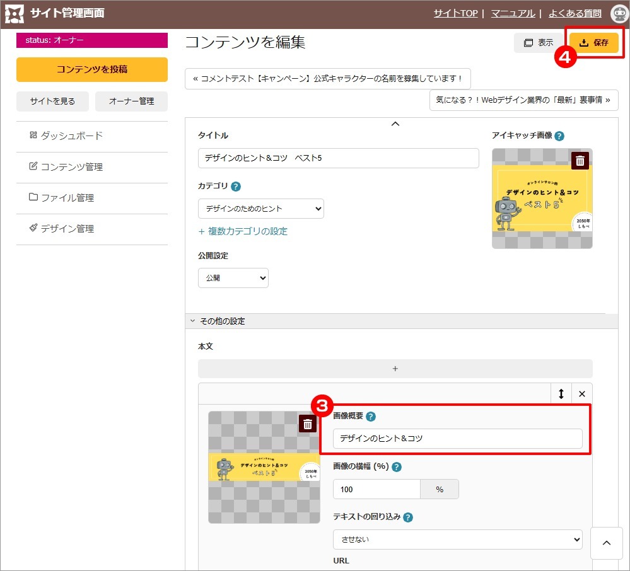Show help for 画像概要 field

click(x=371, y=417)
